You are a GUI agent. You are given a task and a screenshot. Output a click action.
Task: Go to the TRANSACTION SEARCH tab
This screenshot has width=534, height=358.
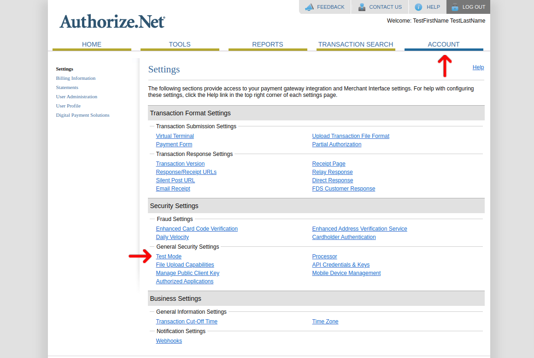click(x=356, y=45)
